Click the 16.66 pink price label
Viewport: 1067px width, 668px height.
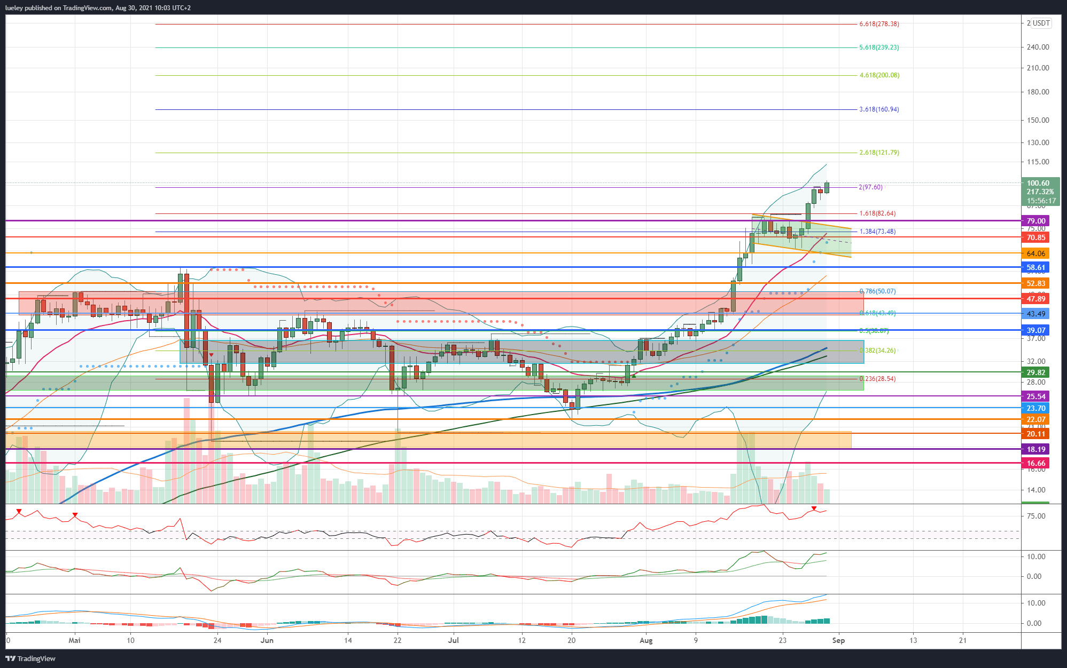[x=1035, y=463]
